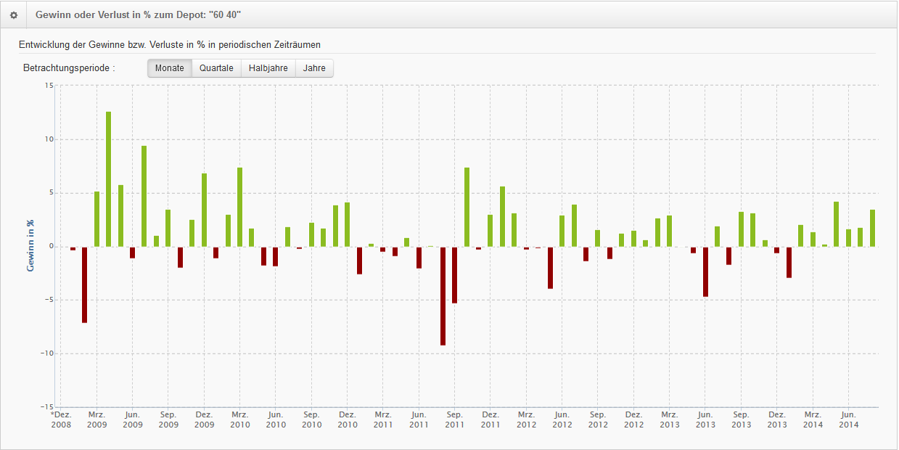Viewport: 899px width, 450px height.
Task: Click the last green bar for August 2014
Action: 872,228
